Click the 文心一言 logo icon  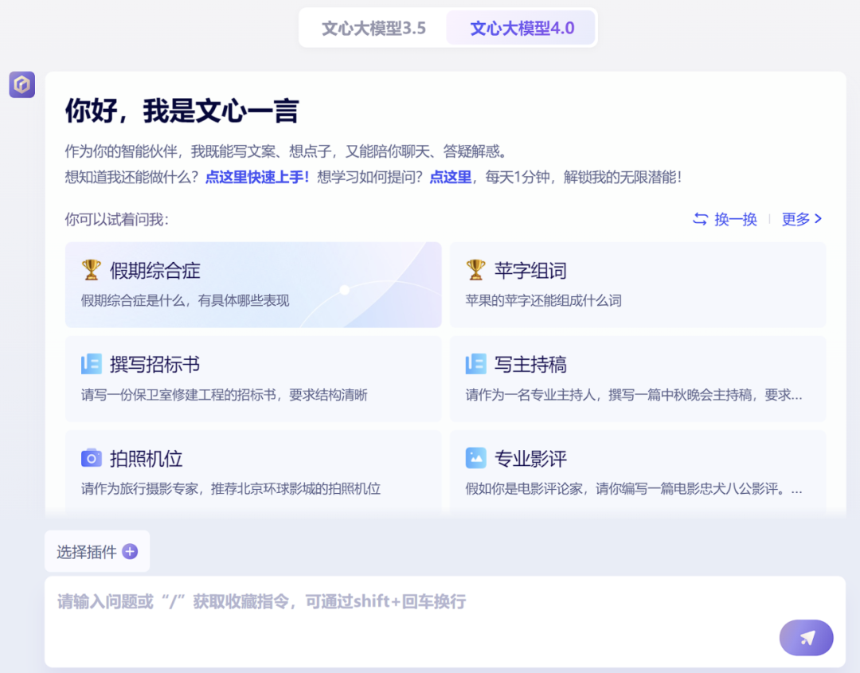[x=21, y=84]
